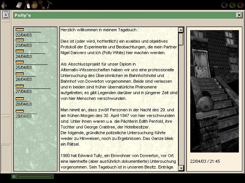Select the 25/04/03 diary entry
This screenshot has height=183, width=245.
[x=23, y=67]
